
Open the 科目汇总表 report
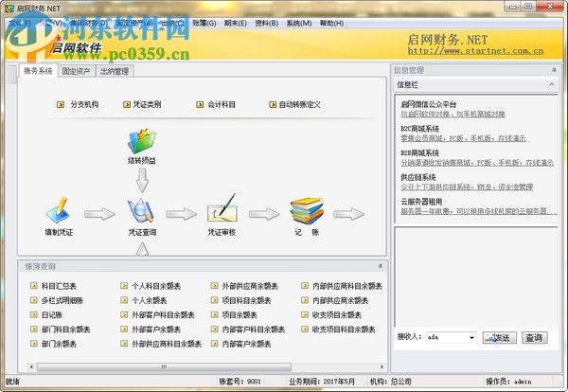click(54, 286)
